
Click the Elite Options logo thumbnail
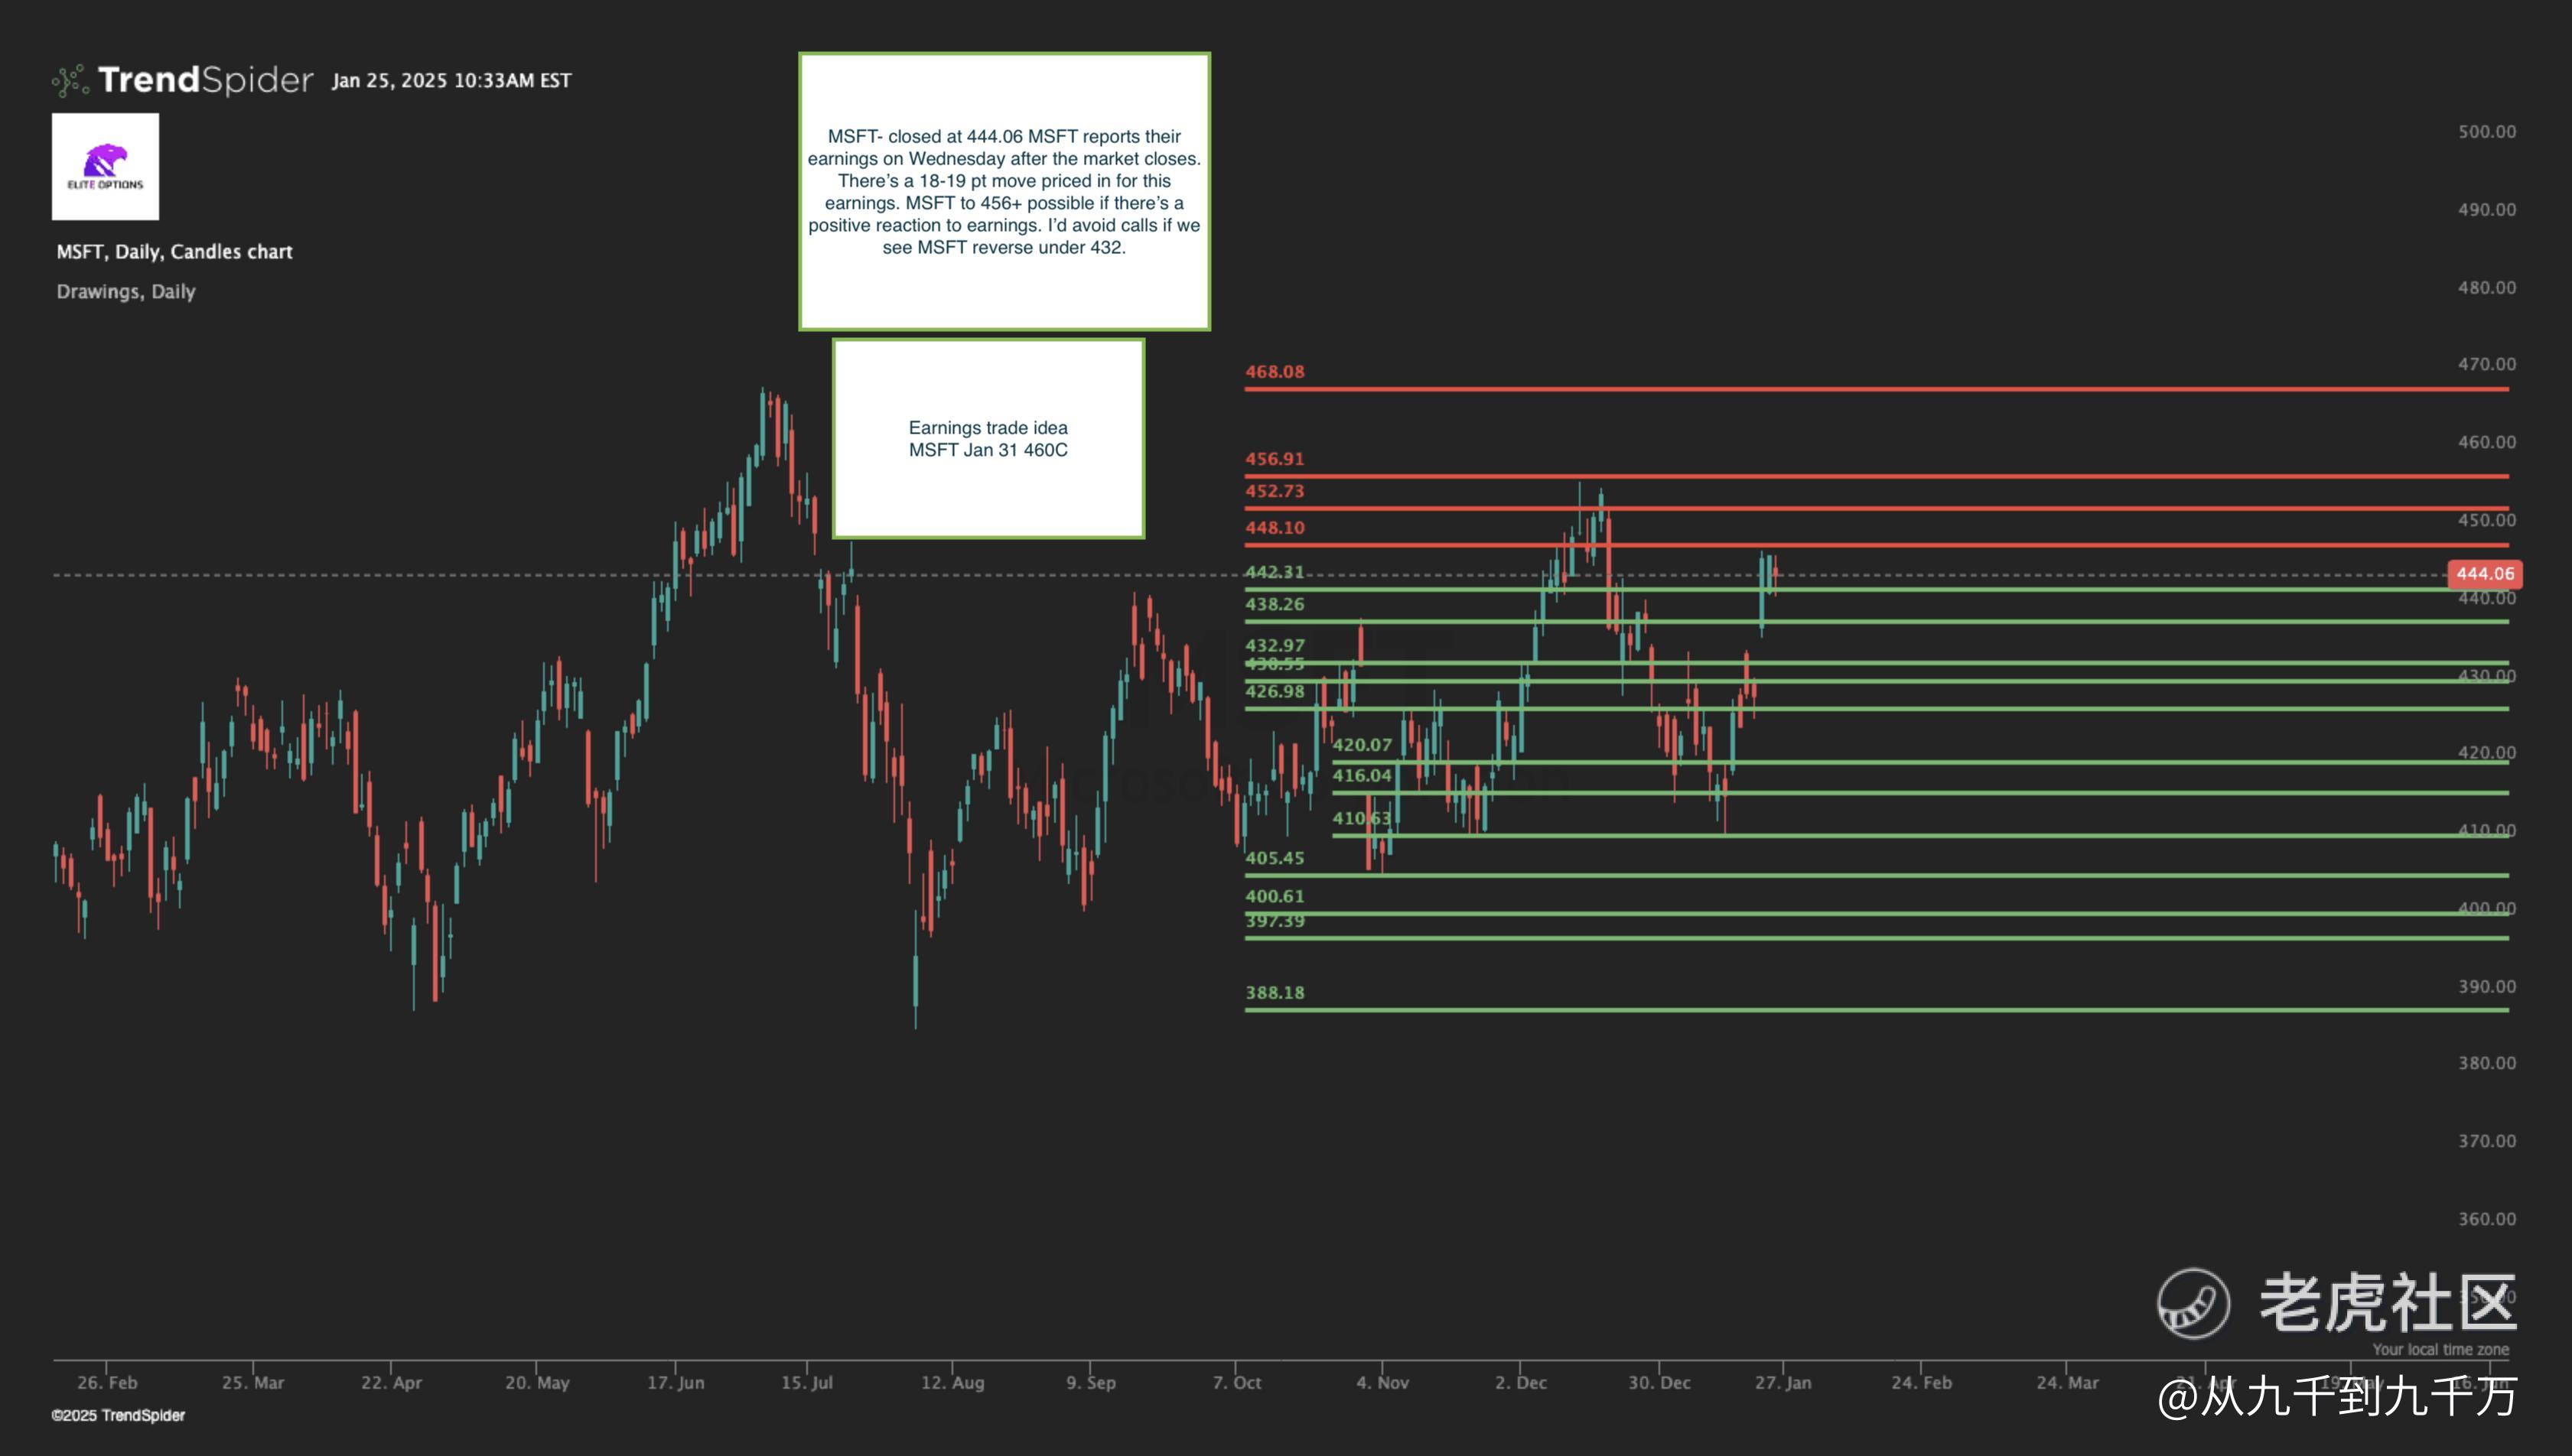coord(105,166)
